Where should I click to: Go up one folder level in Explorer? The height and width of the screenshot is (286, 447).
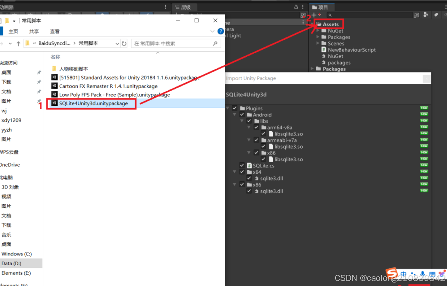coord(19,44)
